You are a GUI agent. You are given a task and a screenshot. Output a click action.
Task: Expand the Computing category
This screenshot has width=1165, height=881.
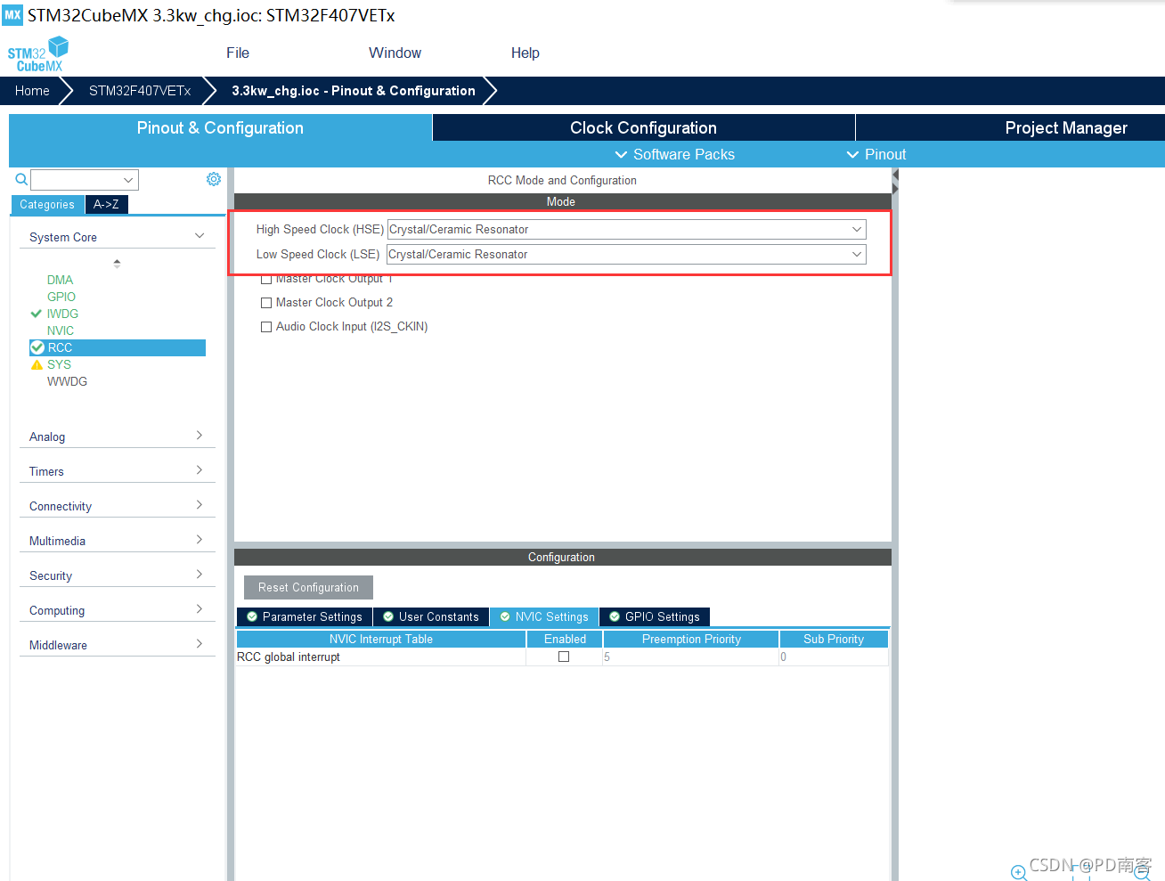point(117,610)
